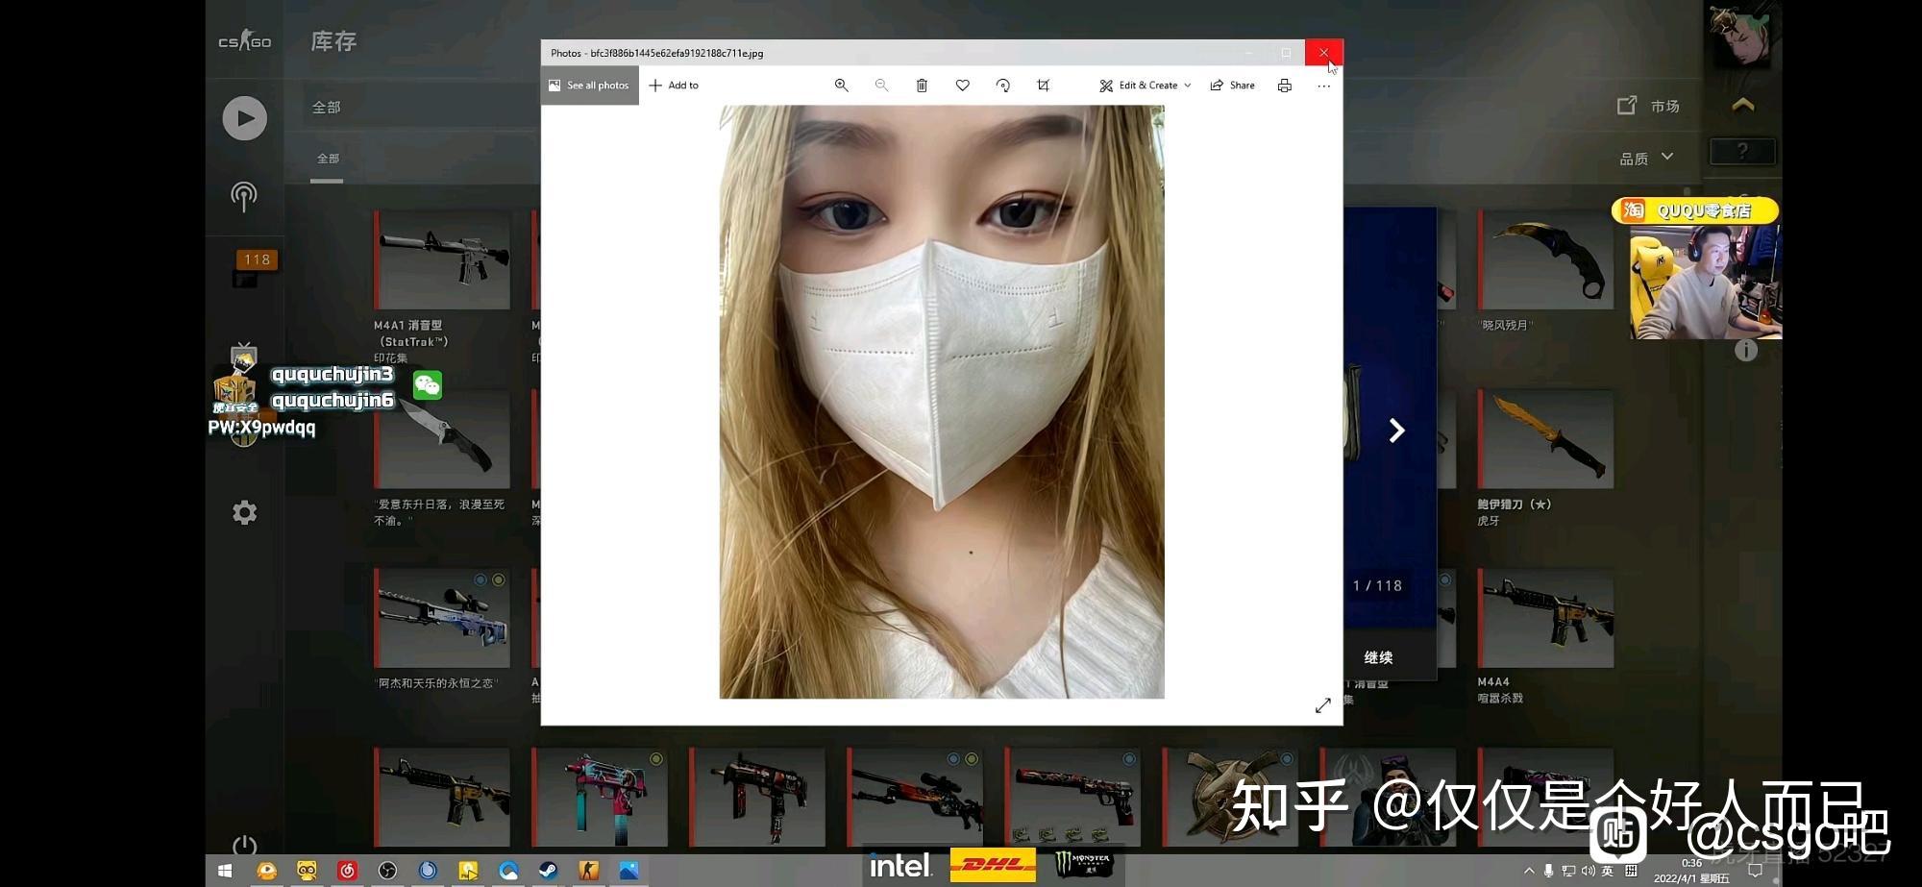Rotate the photo using the rotate icon
The image size is (1922, 887).
[1002, 86]
